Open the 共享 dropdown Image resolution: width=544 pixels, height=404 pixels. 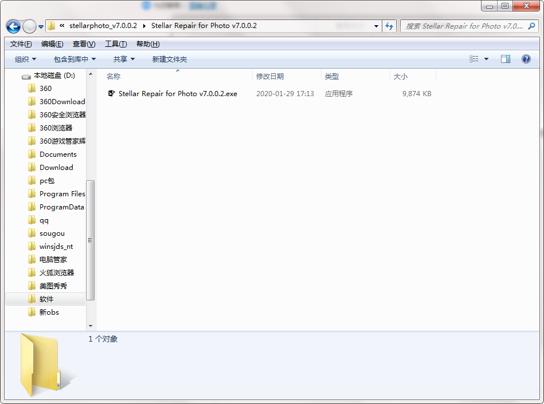pyautogui.click(x=124, y=60)
